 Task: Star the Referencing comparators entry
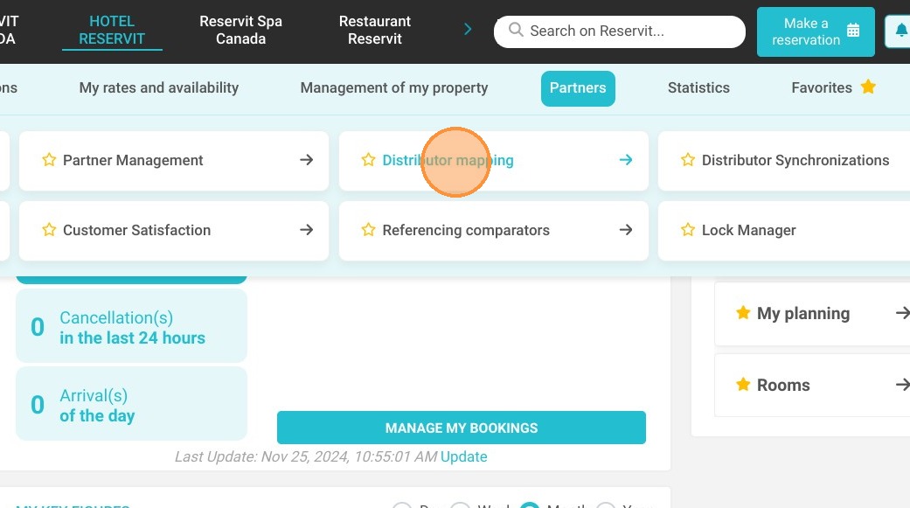(368, 230)
